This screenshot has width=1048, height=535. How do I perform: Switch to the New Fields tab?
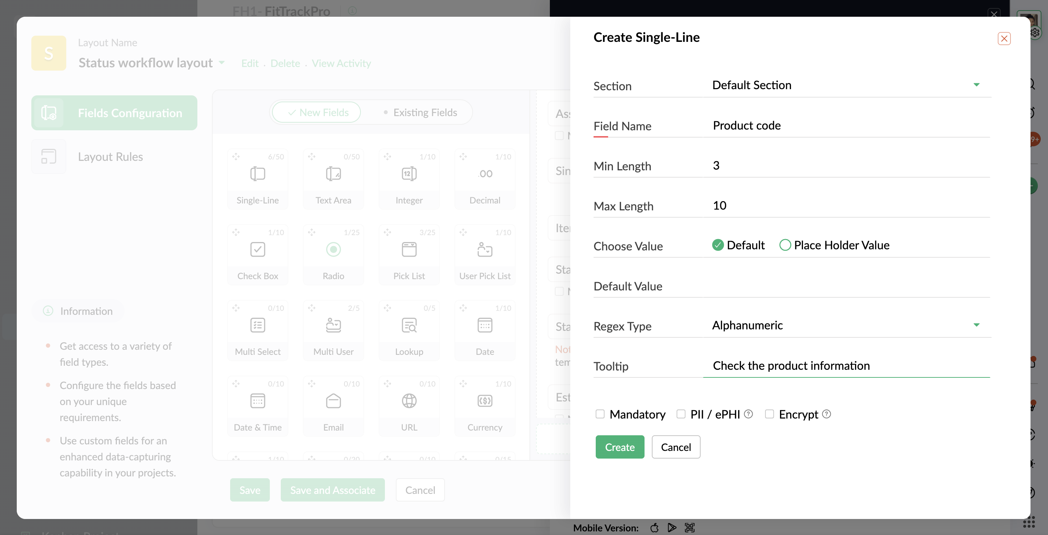pyautogui.click(x=316, y=112)
